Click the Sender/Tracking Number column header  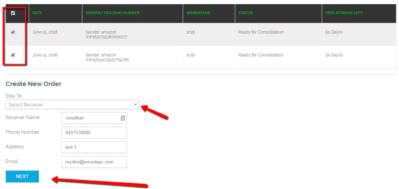(x=112, y=13)
